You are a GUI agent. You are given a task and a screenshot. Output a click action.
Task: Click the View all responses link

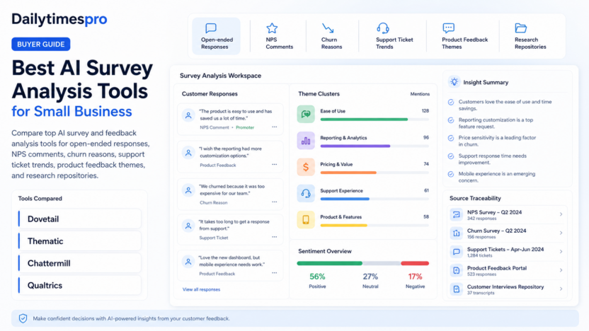(201, 289)
